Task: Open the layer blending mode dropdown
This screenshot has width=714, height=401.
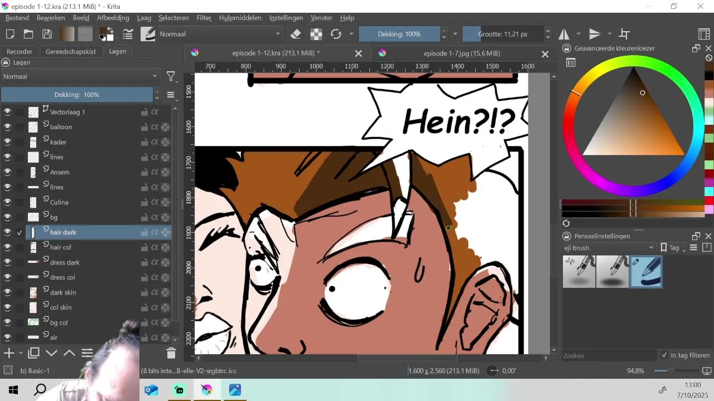Action: tap(80, 76)
